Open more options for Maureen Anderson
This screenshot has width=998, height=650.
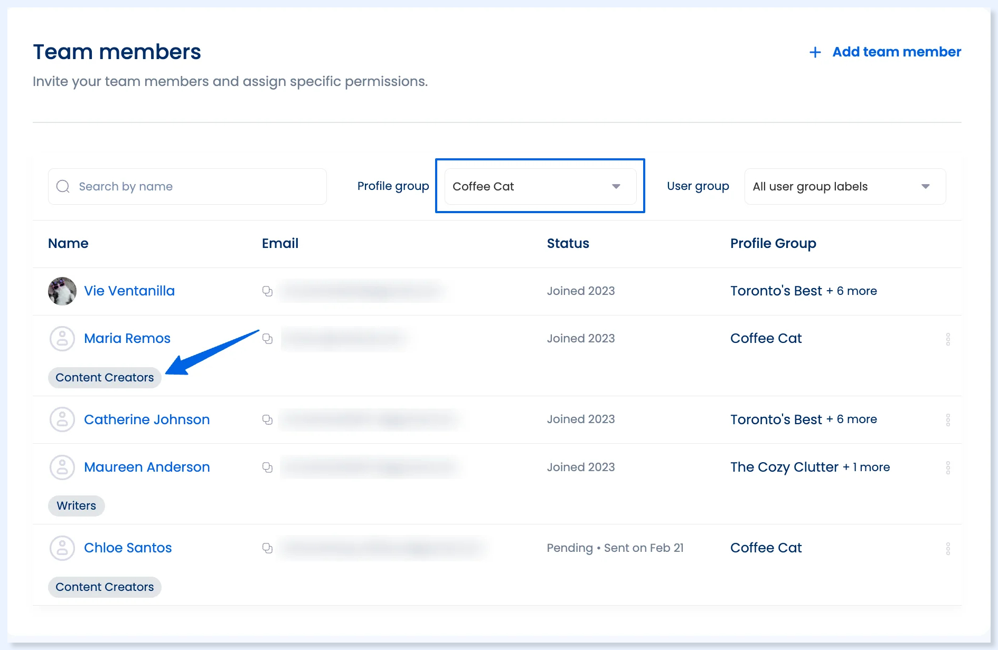pyautogui.click(x=948, y=468)
